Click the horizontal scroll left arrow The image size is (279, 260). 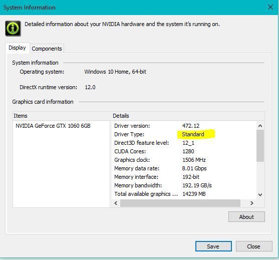coord(116,203)
